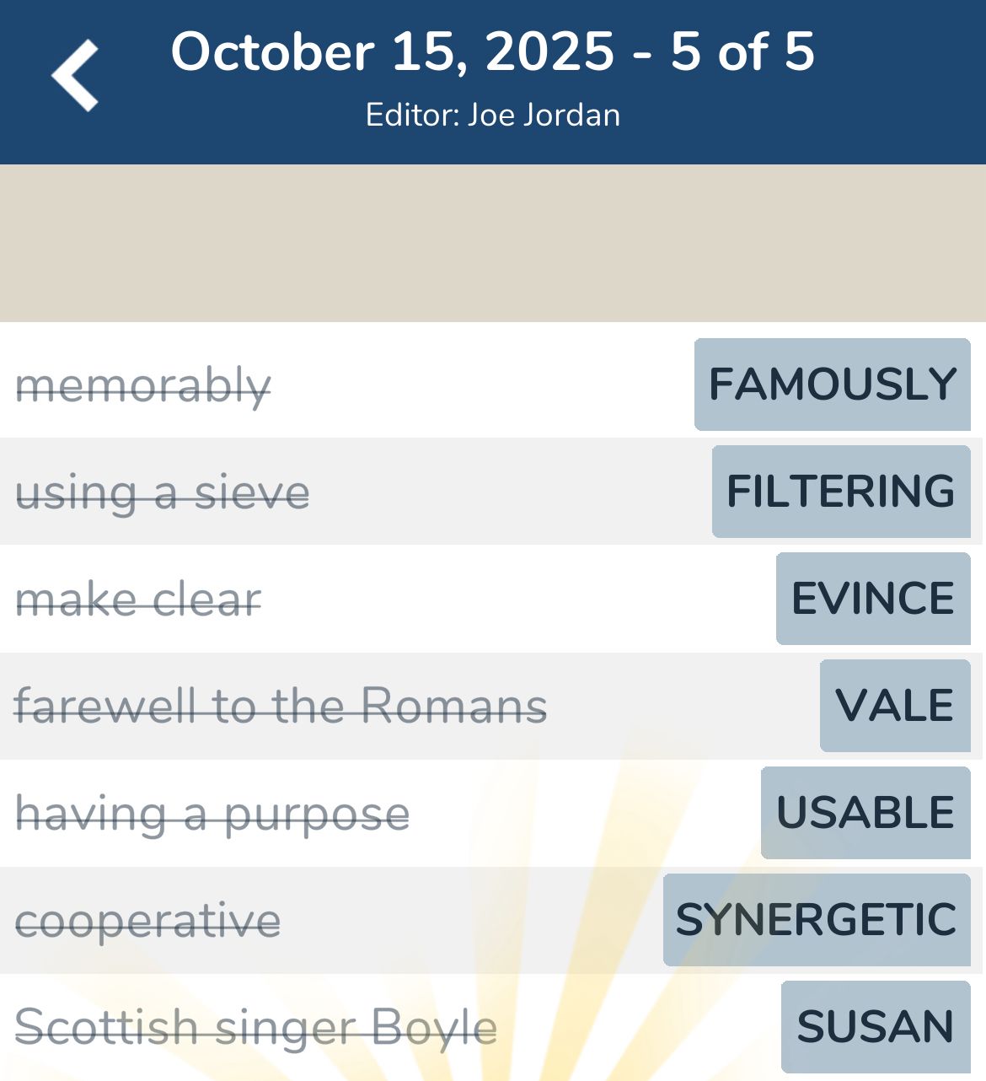Choose the VALE answer tile

[x=894, y=706]
